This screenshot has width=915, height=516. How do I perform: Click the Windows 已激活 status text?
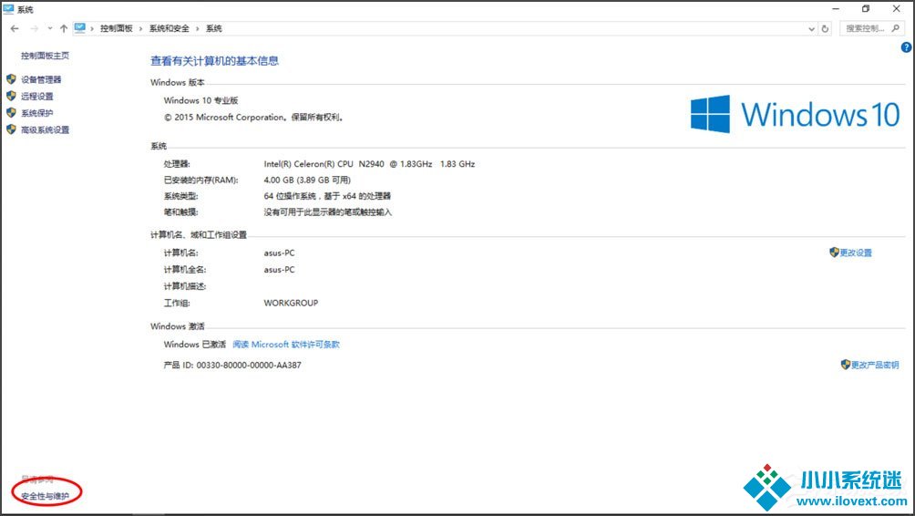tap(194, 345)
